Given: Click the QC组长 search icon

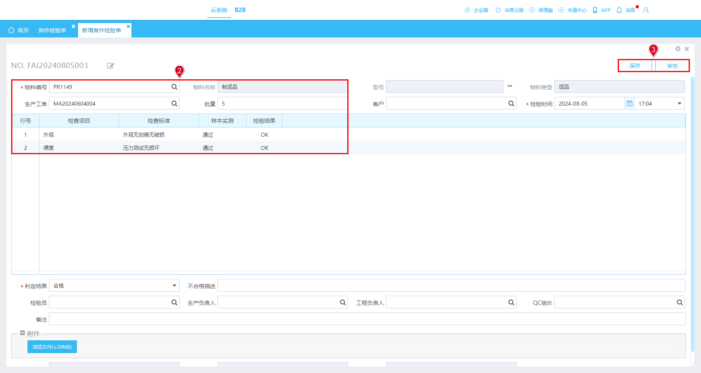Looking at the screenshot, I should 680,302.
